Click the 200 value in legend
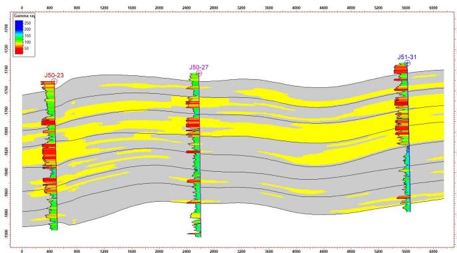The width and height of the screenshot is (457, 253). point(27,29)
